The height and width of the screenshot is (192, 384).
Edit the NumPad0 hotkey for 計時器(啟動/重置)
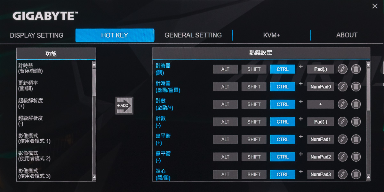tap(342, 87)
